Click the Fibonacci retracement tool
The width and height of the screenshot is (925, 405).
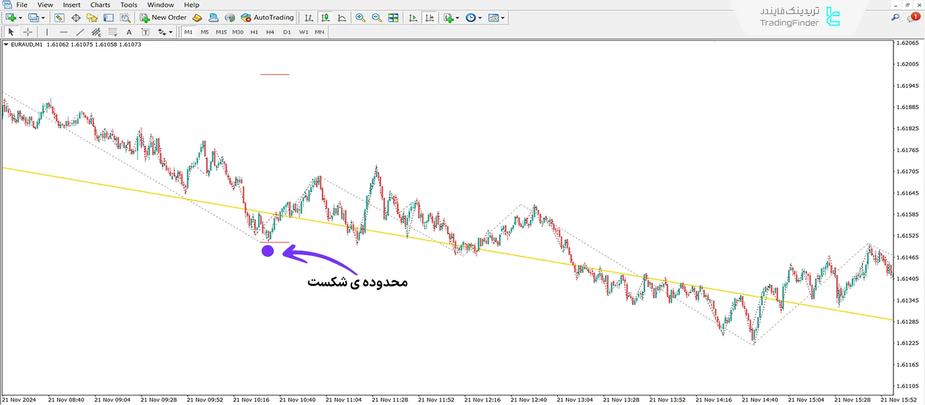pyautogui.click(x=113, y=32)
